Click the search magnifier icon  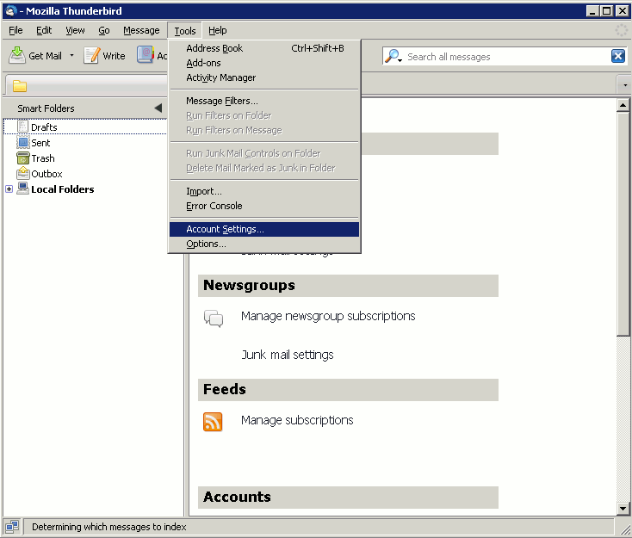pyautogui.click(x=393, y=56)
